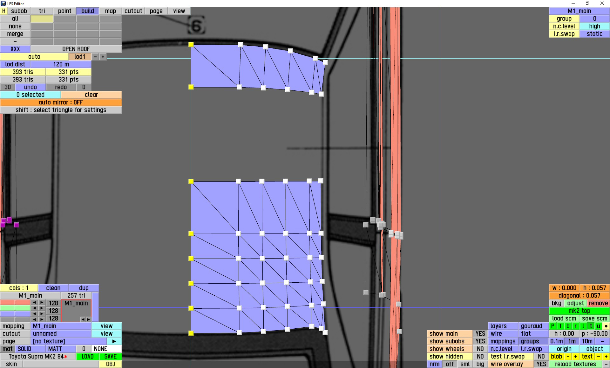Select the P perspective view button
Viewport: 610px width, 368px height.
tap(553, 326)
